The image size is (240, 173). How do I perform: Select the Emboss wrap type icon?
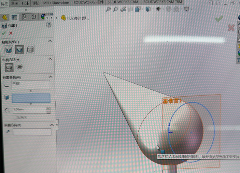point(9,50)
